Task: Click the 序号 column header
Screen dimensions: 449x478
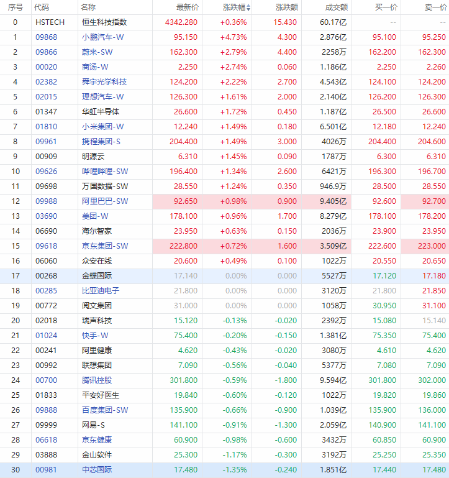Action: pyautogui.click(x=16, y=7)
